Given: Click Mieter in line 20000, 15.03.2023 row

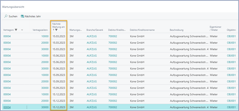Looking at the screenshot, I should click(213, 43).
